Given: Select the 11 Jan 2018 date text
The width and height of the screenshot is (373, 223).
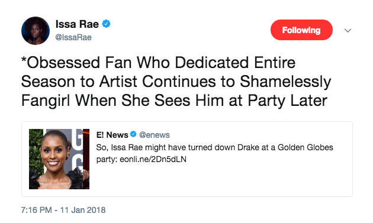Looking at the screenshot, I should point(83,210).
